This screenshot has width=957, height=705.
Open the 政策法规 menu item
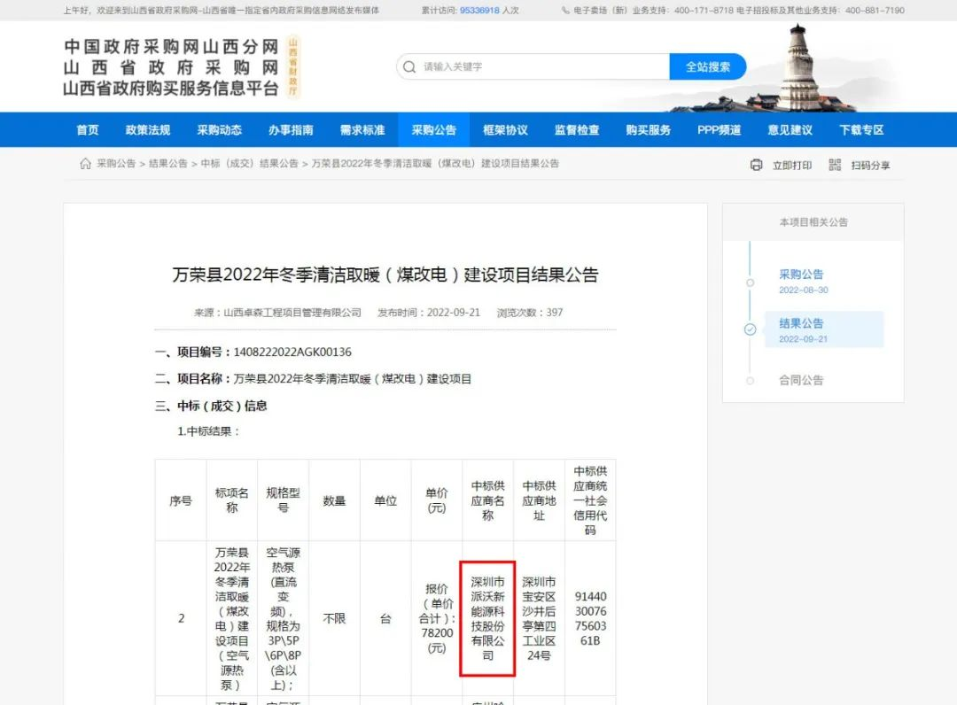point(148,130)
